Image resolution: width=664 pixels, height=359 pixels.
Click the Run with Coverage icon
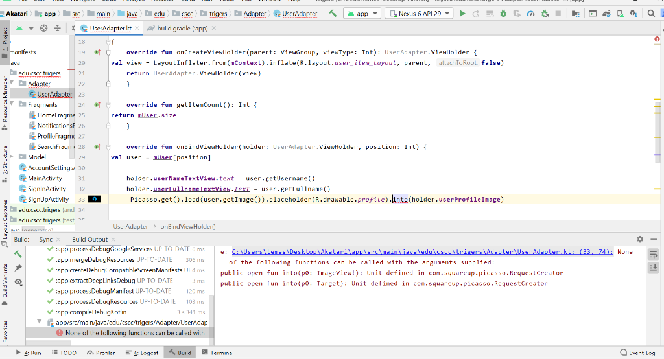[x=517, y=14]
